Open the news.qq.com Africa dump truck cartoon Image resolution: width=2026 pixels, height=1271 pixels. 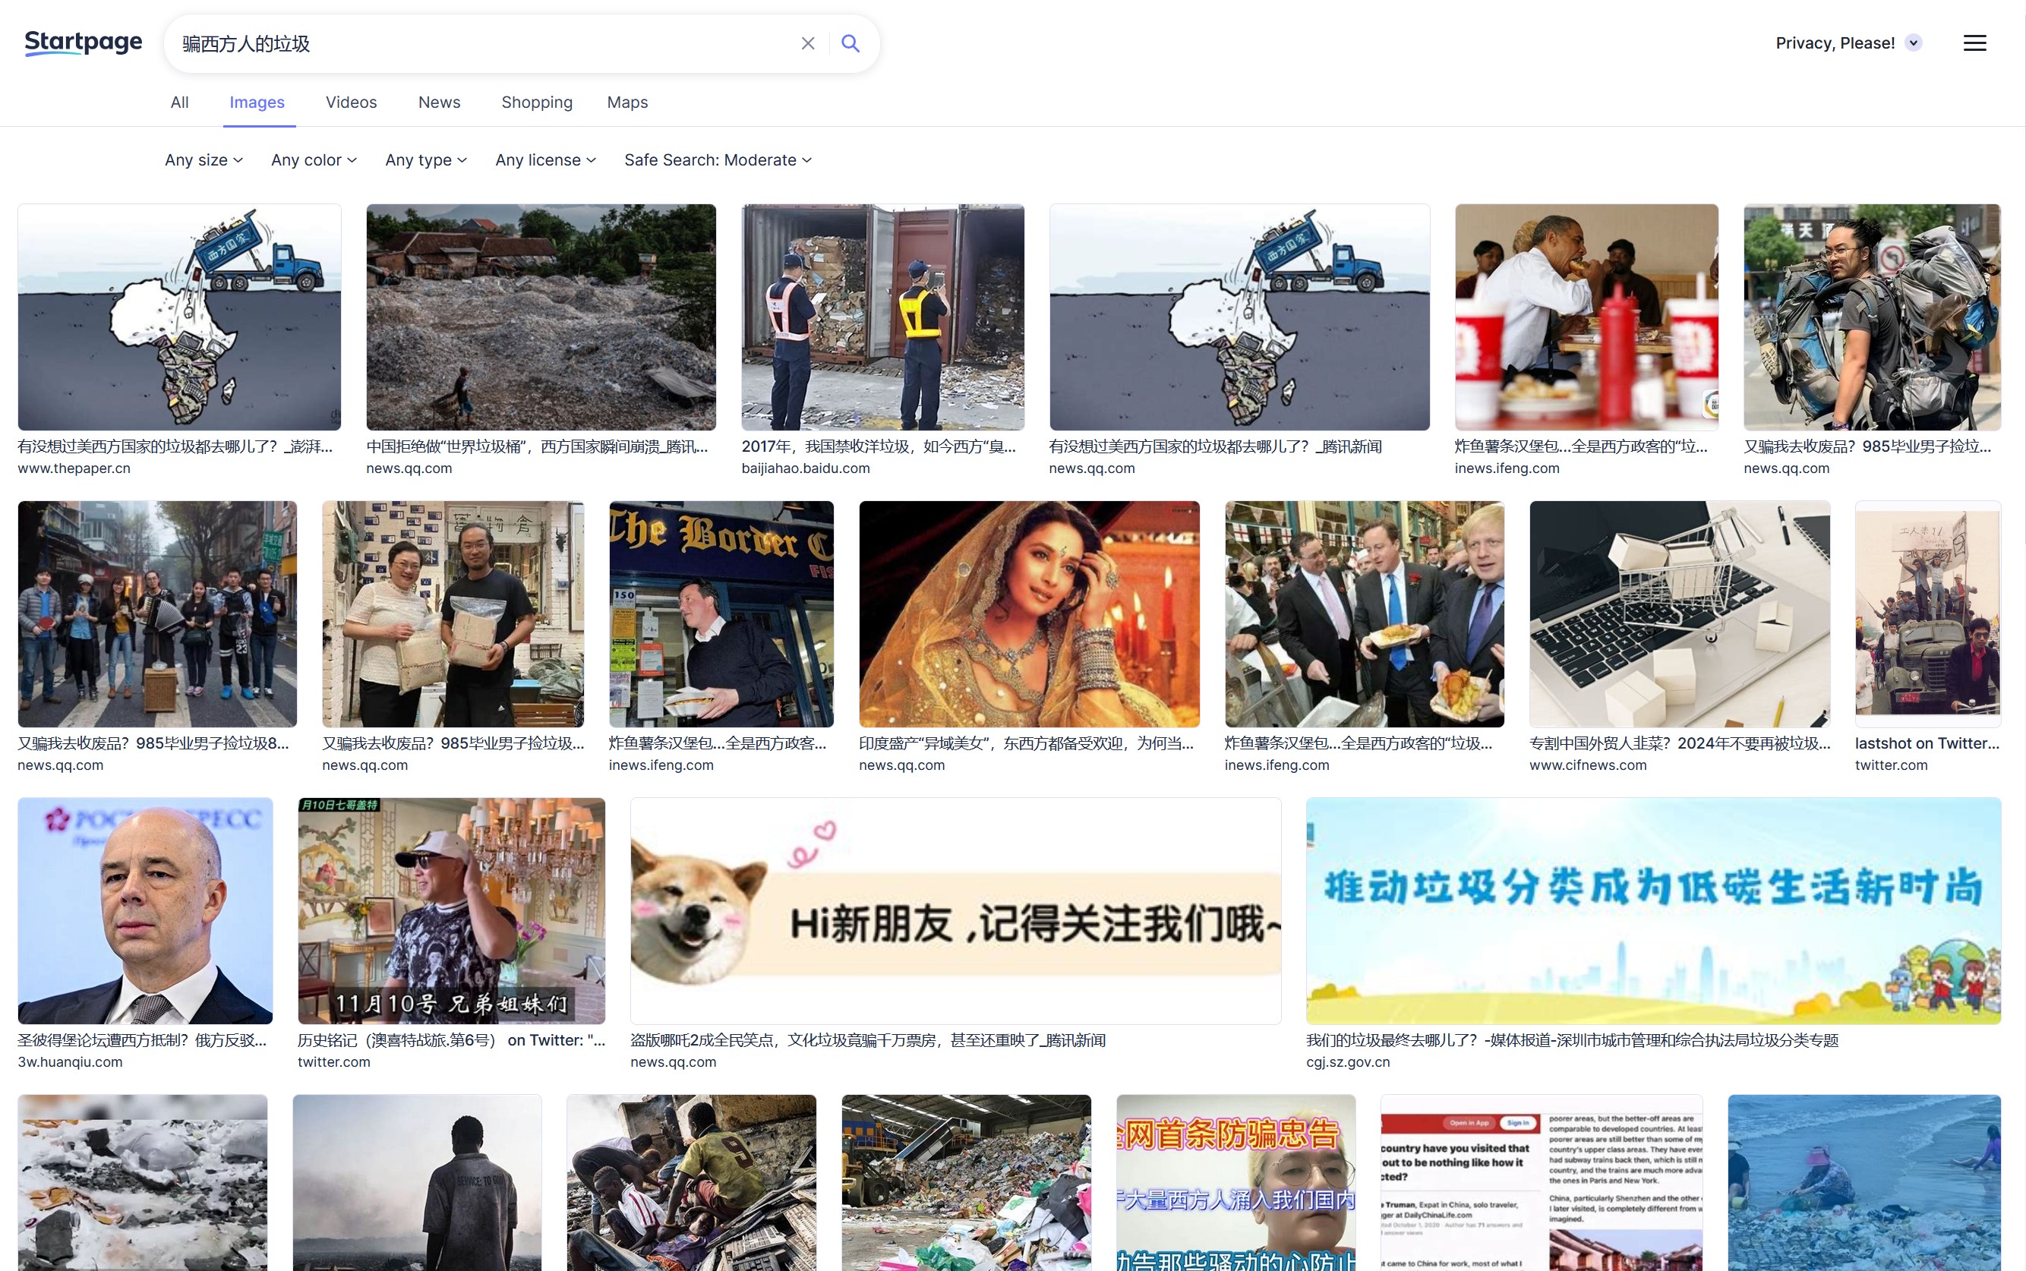(x=1239, y=317)
